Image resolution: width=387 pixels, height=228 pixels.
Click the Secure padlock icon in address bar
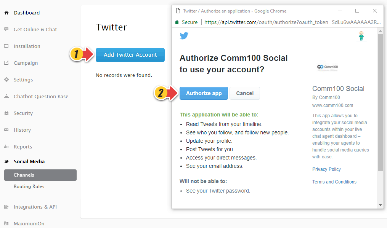[x=177, y=22]
